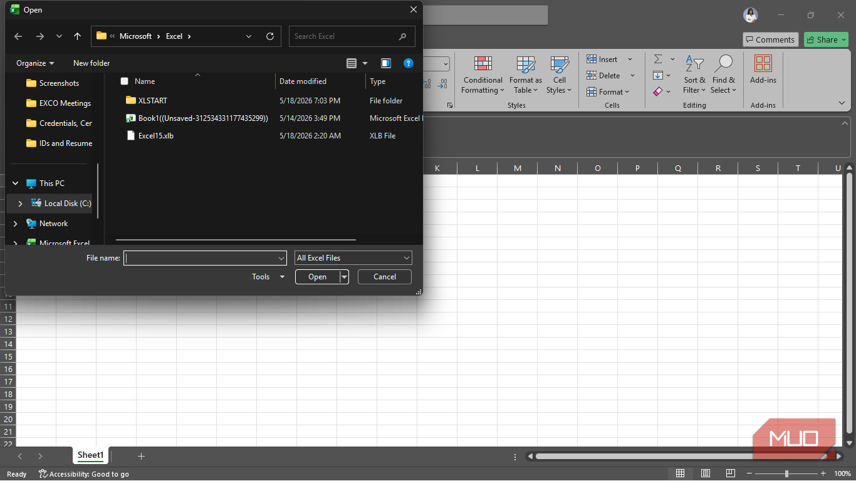Click the worksheet horizontal scrollbar
856x481 pixels.
click(683, 457)
